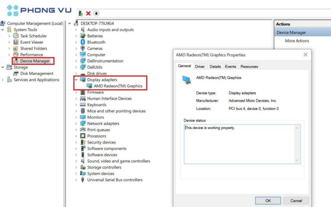The height and width of the screenshot is (207, 331).
Task: Click the red X uninstall device toolbar icon
Action: [x=88, y=14]
